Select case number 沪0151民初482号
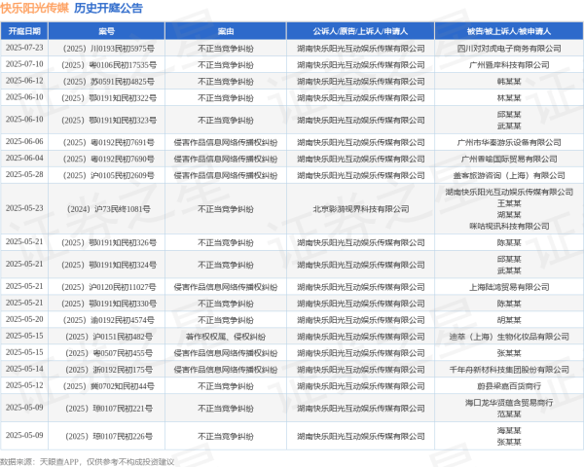The width and height of the screenshot is (584, 467). 109,337
